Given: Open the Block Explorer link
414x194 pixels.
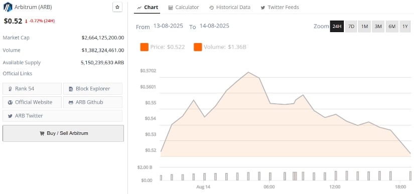Looking at the screenshot, I should point(93,89).
